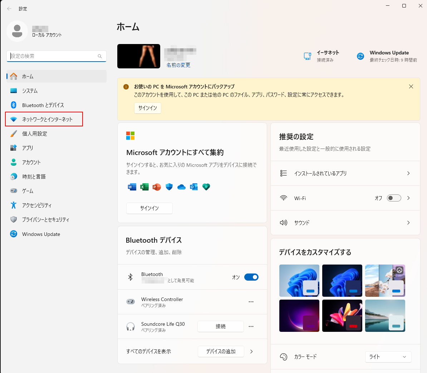Expand インストールされているアプリ chevron
This screenshot has width=427, height=373.
[x=408, y=173]
